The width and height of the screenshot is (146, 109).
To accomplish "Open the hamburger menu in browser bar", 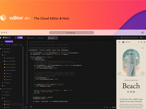I will [x=142, y=33].
